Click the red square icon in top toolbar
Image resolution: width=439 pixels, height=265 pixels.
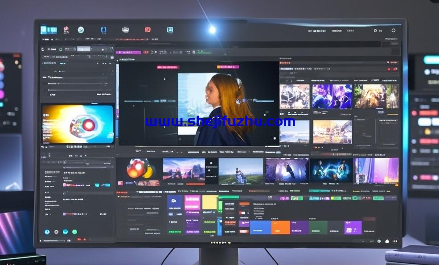point(148,30)
